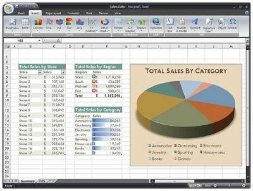Insert a PivotTable from the ribbon
The width and height of the screenshot is (253, 191).
pyautogui.click(x=13, y=24)
